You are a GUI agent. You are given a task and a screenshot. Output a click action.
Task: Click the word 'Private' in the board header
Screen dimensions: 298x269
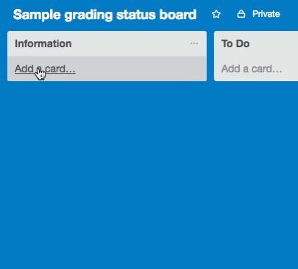point(266,14)
